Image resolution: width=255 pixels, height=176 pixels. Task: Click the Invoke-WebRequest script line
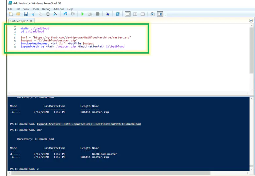coord(57,44)
